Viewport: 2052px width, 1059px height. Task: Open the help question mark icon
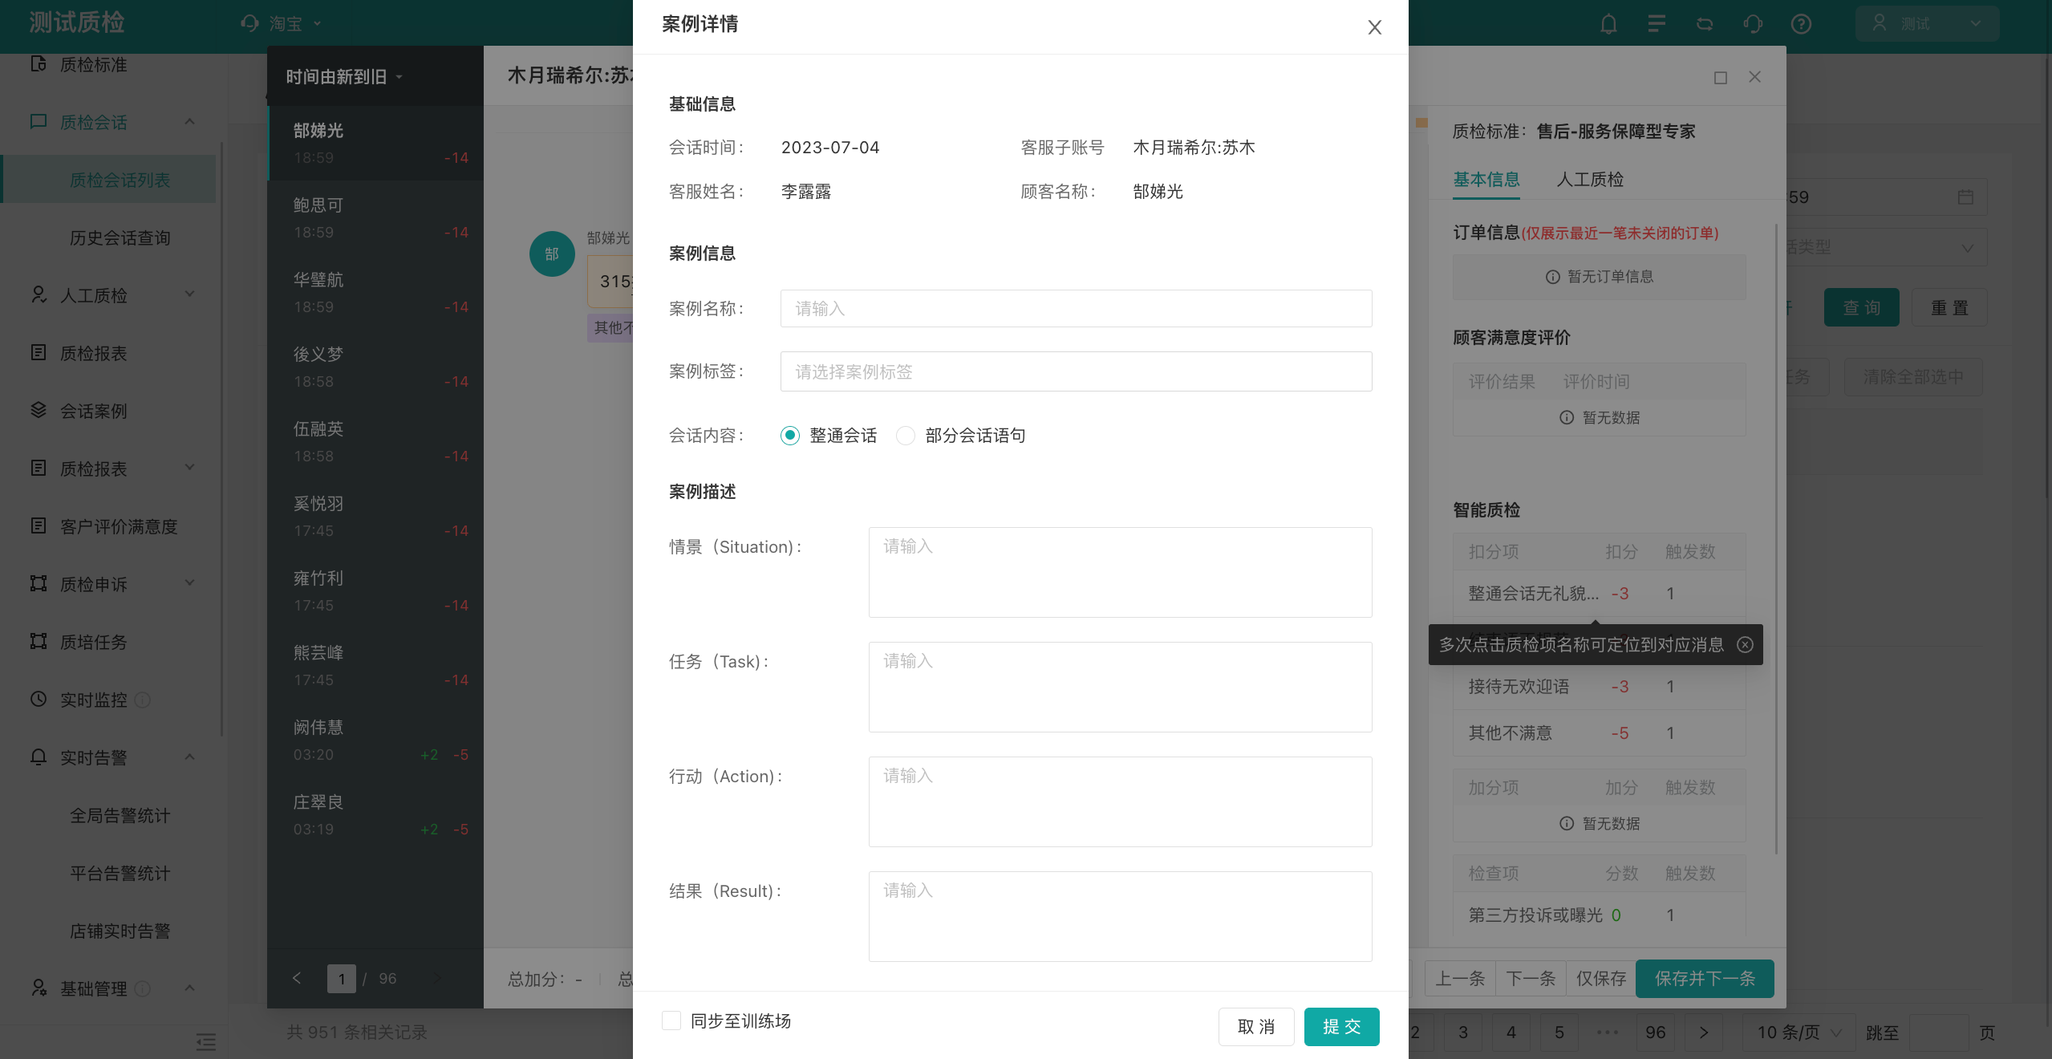pyautogui.click(x=1801, y=24)
